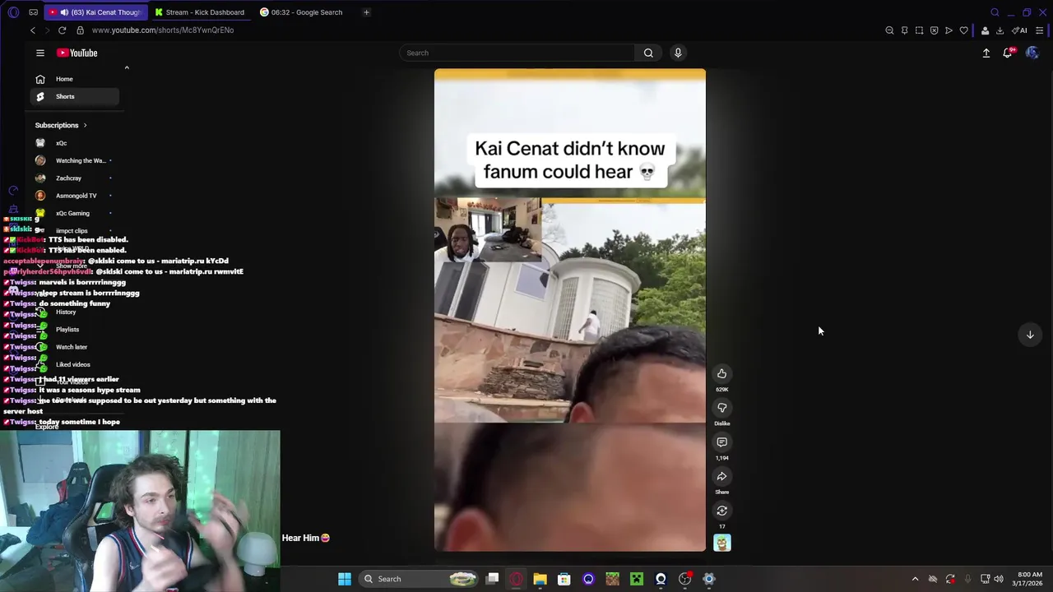
Task: Click the YouTube search magnifier button
Action: coord(648,53)
